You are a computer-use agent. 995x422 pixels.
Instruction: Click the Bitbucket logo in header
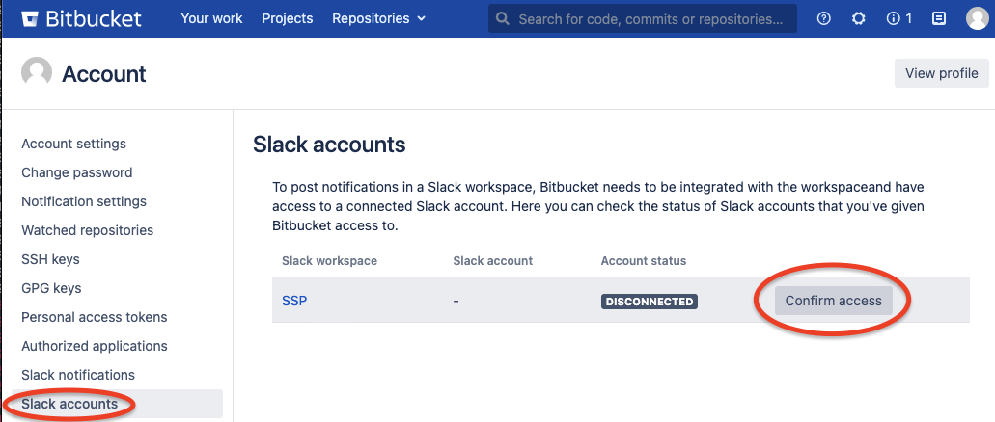coord(81,18)
